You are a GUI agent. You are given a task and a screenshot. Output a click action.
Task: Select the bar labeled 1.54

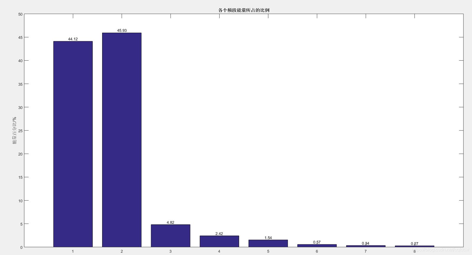coord(268,244)
